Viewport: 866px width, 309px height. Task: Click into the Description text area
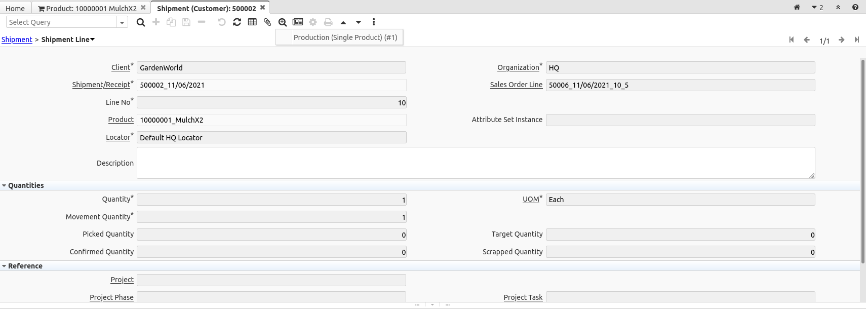coord(475,163)
